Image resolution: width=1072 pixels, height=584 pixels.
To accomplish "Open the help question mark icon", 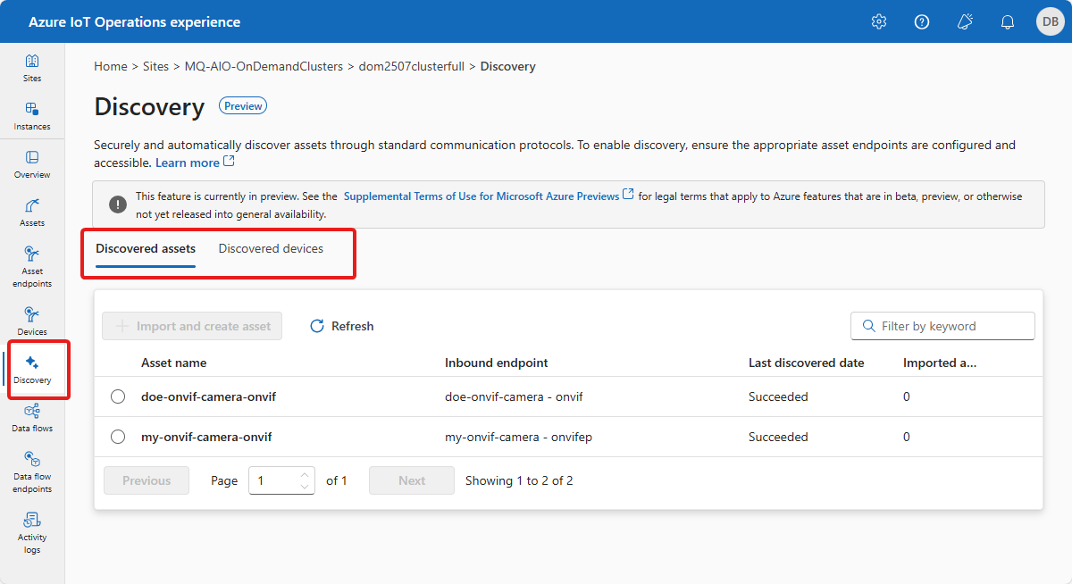I will coord(922,21).
